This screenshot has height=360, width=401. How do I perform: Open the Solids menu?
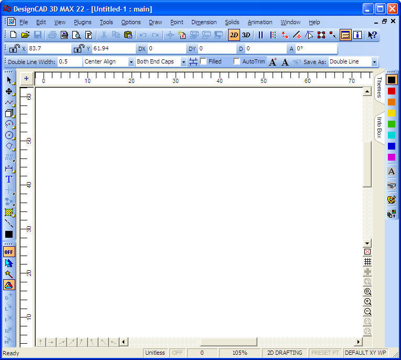click(232, 22)
